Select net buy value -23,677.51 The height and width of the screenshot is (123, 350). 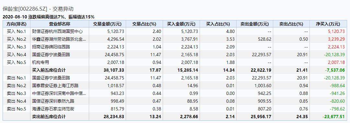(x=334, y=117)
